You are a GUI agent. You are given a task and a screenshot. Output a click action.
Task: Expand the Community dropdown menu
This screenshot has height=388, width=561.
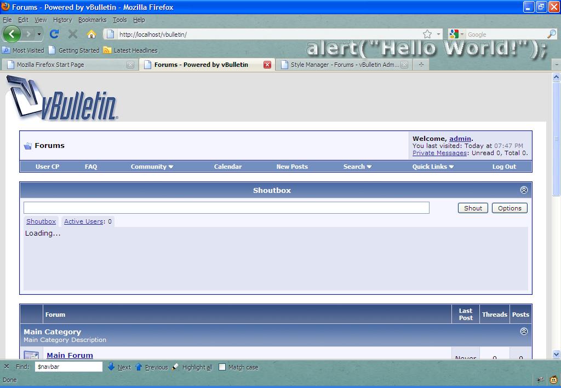[152, 167]
